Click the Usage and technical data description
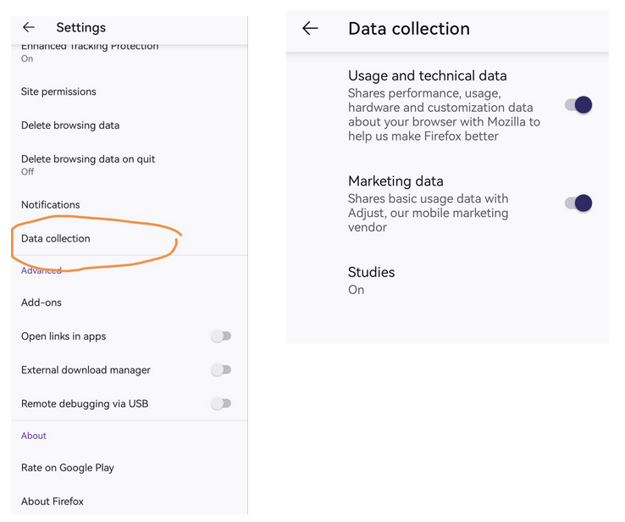The image size is (625, 522). 444,115
